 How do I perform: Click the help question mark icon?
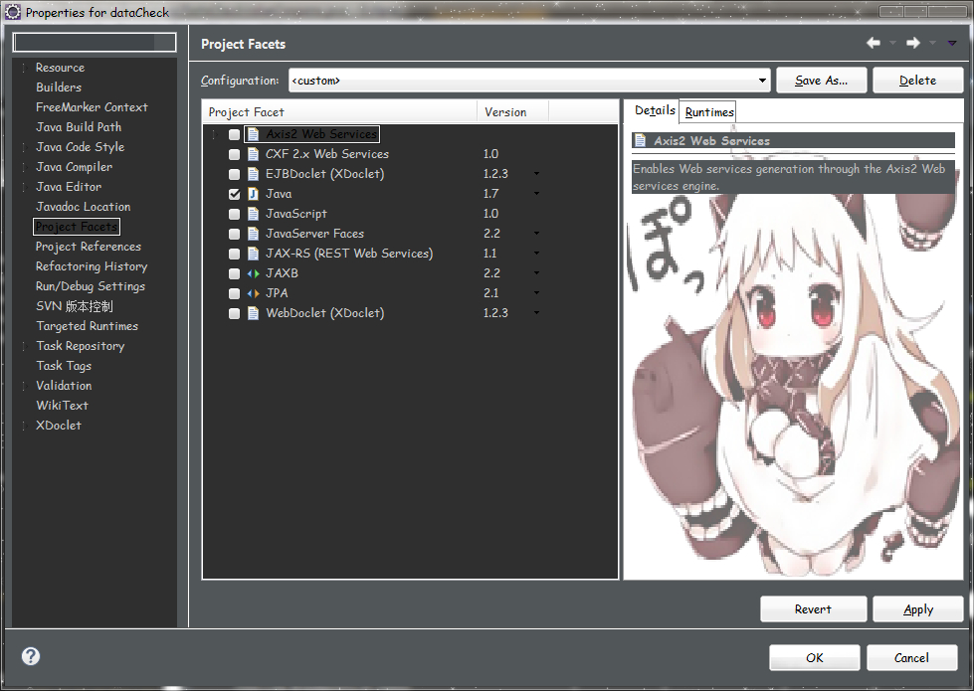[31, 656]
